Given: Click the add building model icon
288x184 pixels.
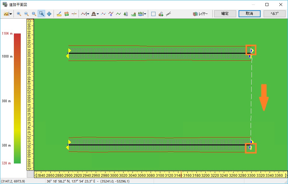Looking at the screenshot, I should coord(161,14).
